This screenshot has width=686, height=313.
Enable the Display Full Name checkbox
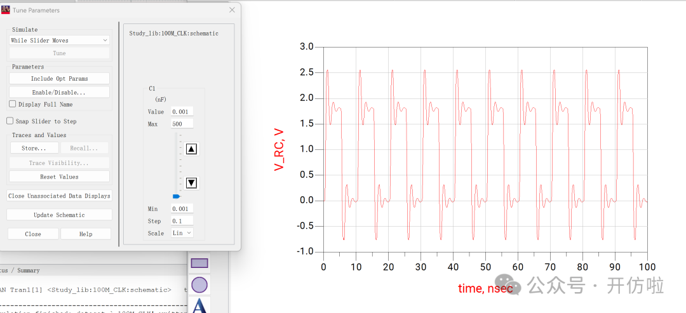pos(13,104)
